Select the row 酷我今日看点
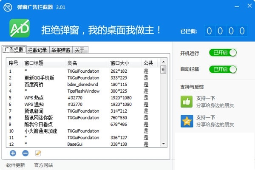Viewport: 255px width, 170px height. [83, 125]
